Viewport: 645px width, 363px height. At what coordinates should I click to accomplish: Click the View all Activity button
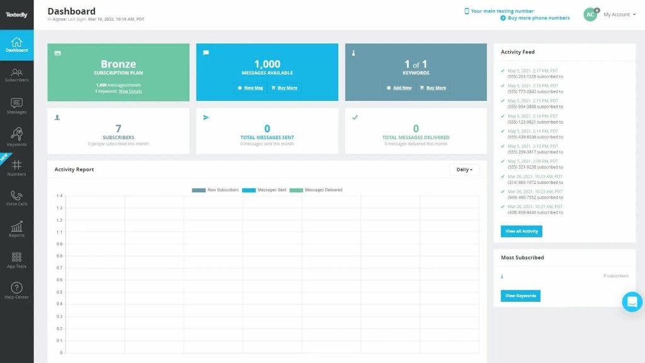pyautogui.click(x=521, y=231)
